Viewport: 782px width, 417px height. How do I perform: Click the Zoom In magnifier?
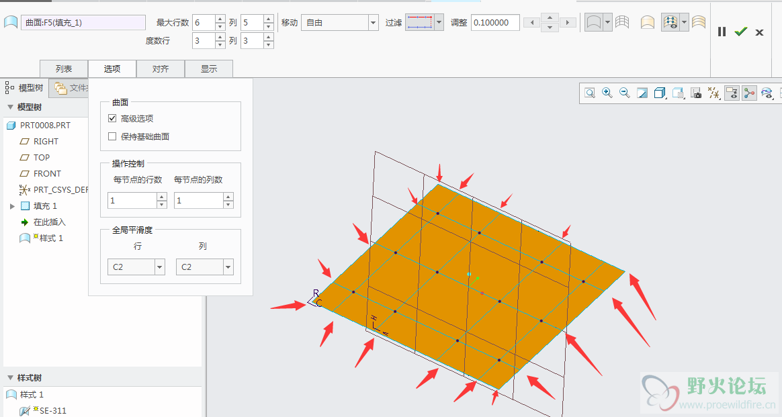point(607,93)
